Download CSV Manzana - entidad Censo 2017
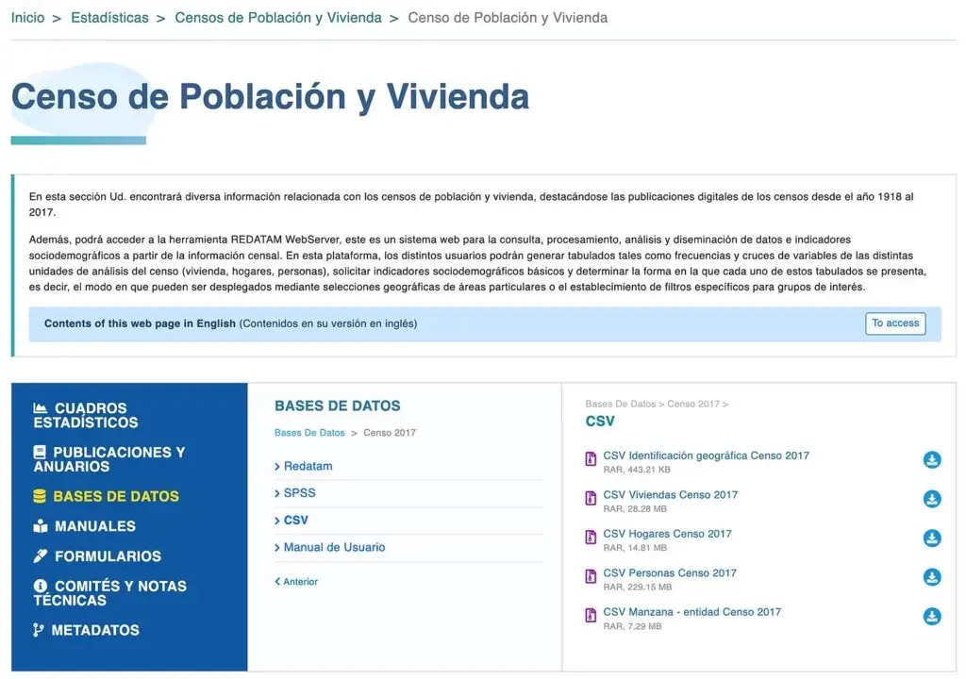 932,616
